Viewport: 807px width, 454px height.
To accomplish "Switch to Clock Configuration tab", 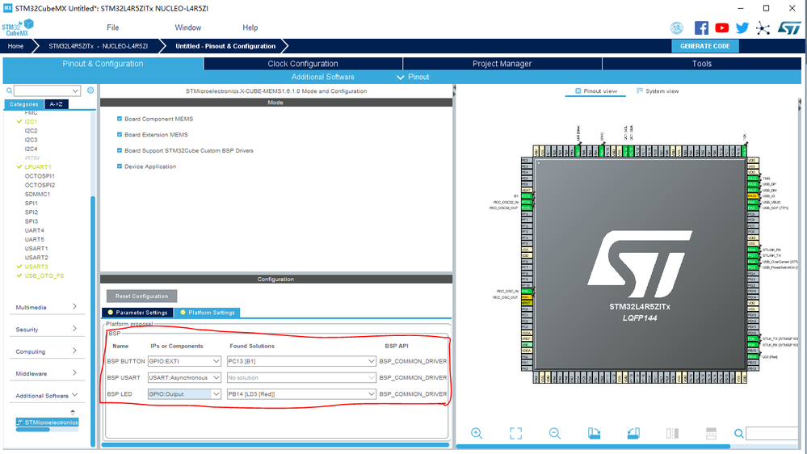I will pos(303,64).
